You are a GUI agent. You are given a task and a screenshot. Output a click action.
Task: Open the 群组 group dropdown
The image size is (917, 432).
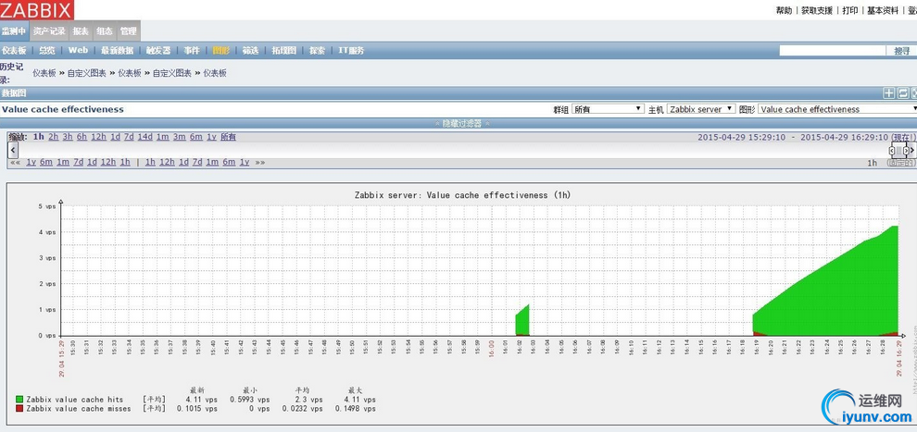tap(608, 109)
